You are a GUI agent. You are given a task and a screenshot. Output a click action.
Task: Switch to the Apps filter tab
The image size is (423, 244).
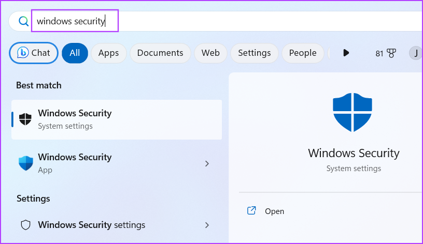pos(108,53)
